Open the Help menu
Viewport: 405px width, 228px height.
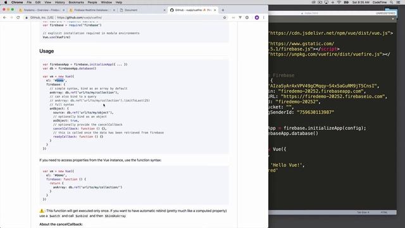click(119, 3)
